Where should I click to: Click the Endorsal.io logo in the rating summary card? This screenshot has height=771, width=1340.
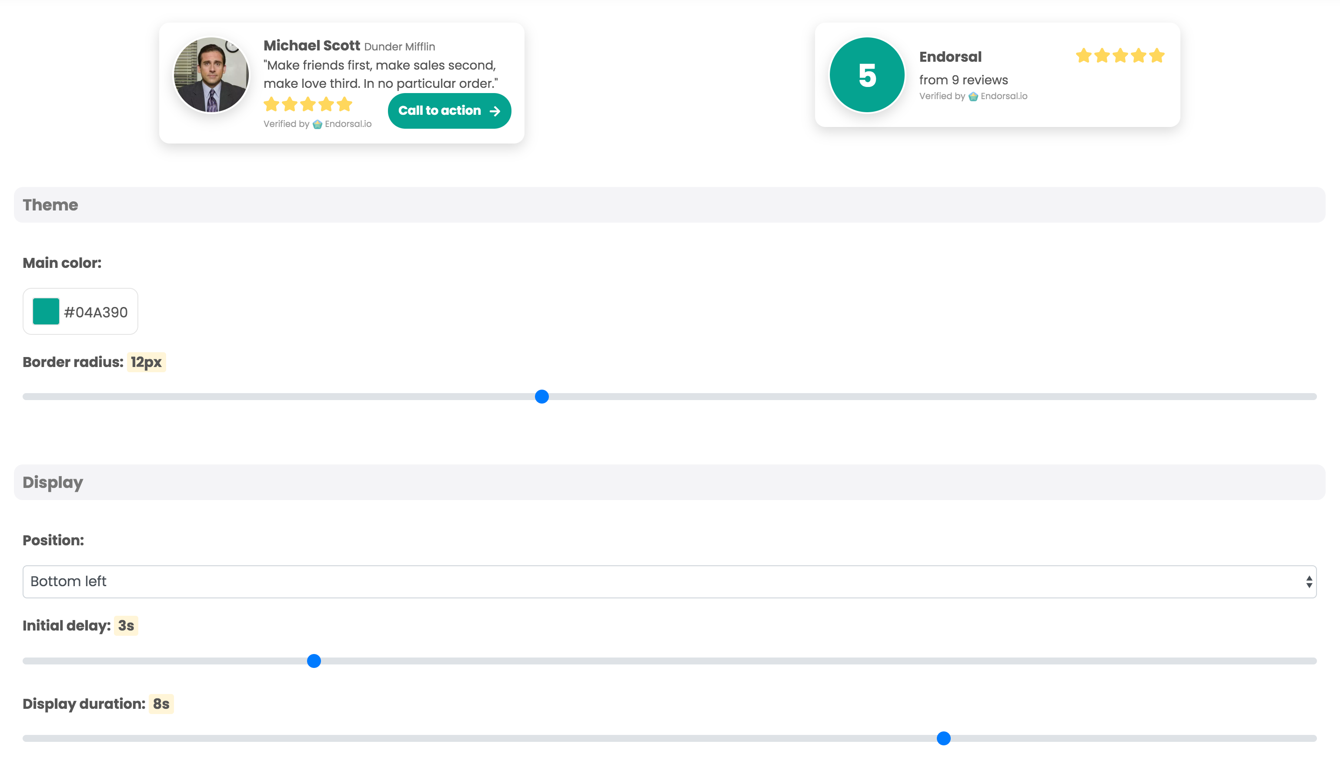pos(974,96)
